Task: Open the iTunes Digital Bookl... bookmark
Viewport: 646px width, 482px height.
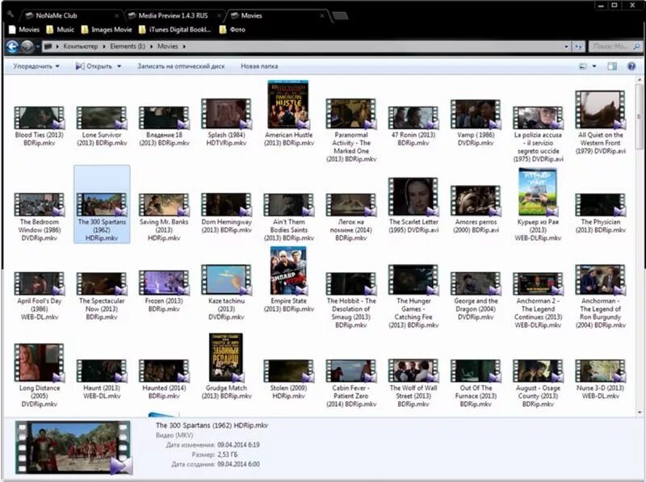Action: click(x=175, y=30)
